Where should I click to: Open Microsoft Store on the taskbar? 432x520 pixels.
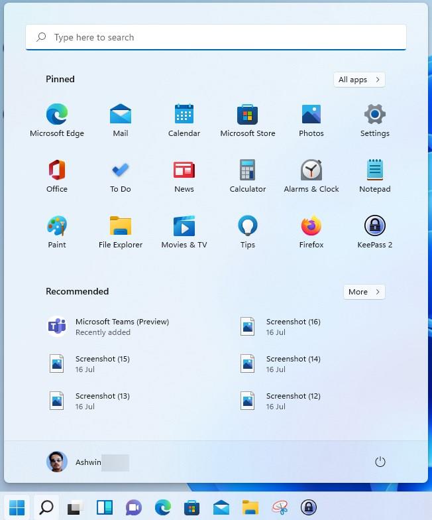coord(192,507)
